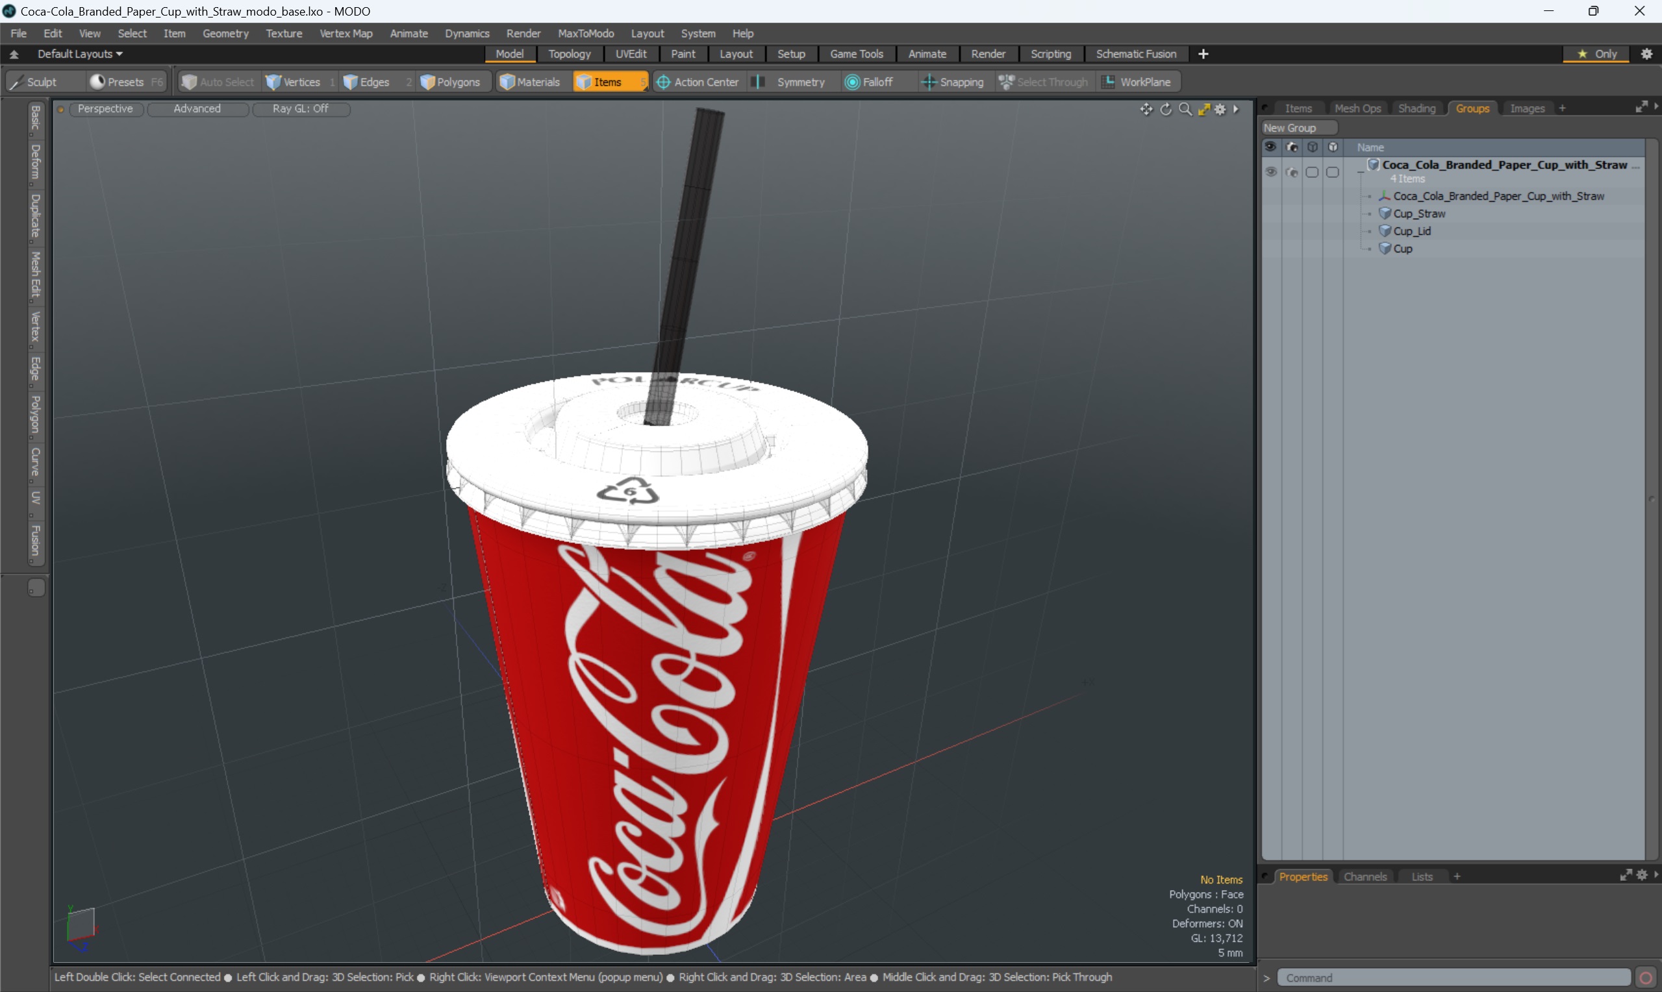1662x992 pixels.
Task: Switch to Edges selection mode
Action: (377, 82)
